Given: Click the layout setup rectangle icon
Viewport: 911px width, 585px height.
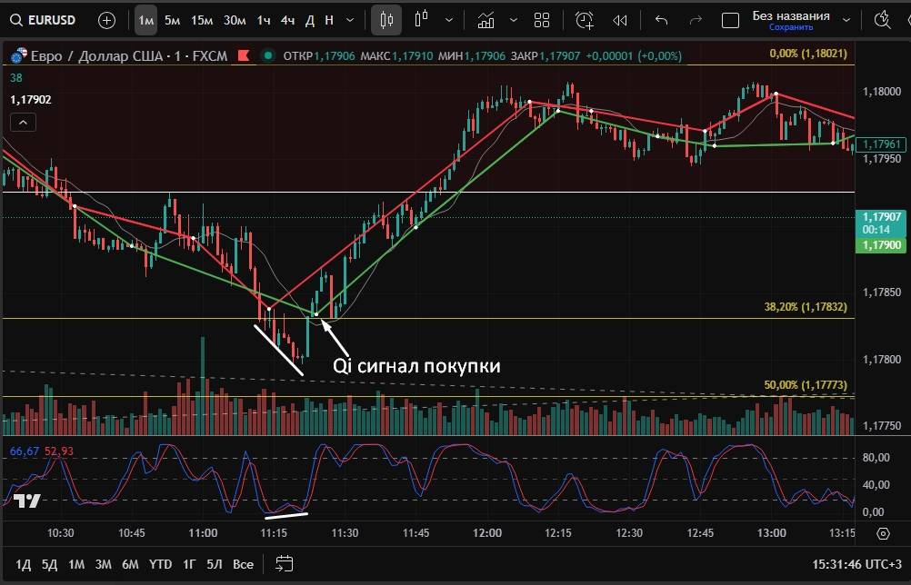Looking at the screenshot, I should coord(730,19).
